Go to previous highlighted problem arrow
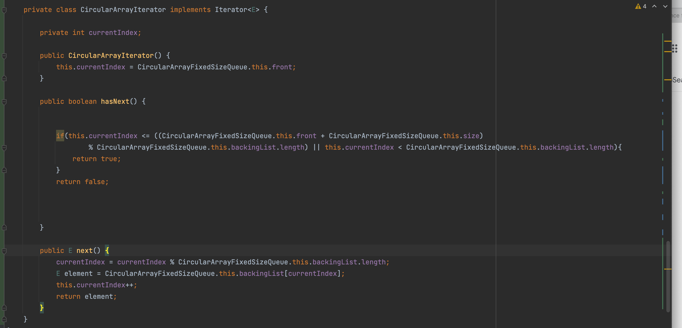Viewport: 682px width, 328px height. coord(654,6)
